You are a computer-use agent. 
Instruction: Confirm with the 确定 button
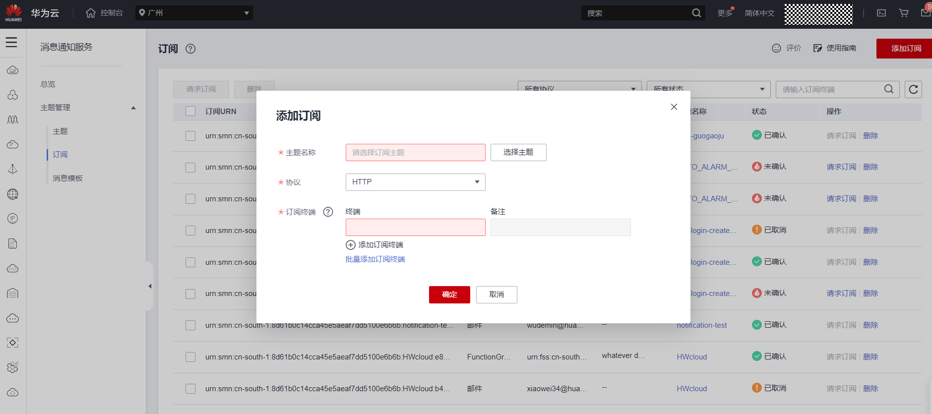tap(449, 295)
